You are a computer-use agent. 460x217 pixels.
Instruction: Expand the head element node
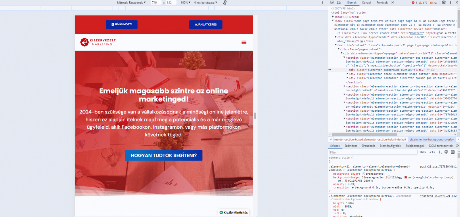tap(333, 17)
